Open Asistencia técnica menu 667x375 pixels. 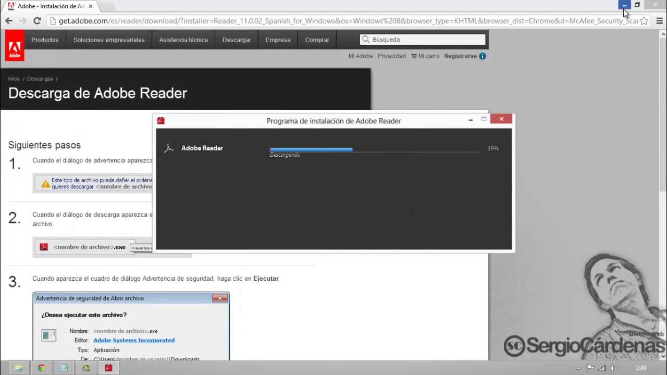[x=183, y=40]
